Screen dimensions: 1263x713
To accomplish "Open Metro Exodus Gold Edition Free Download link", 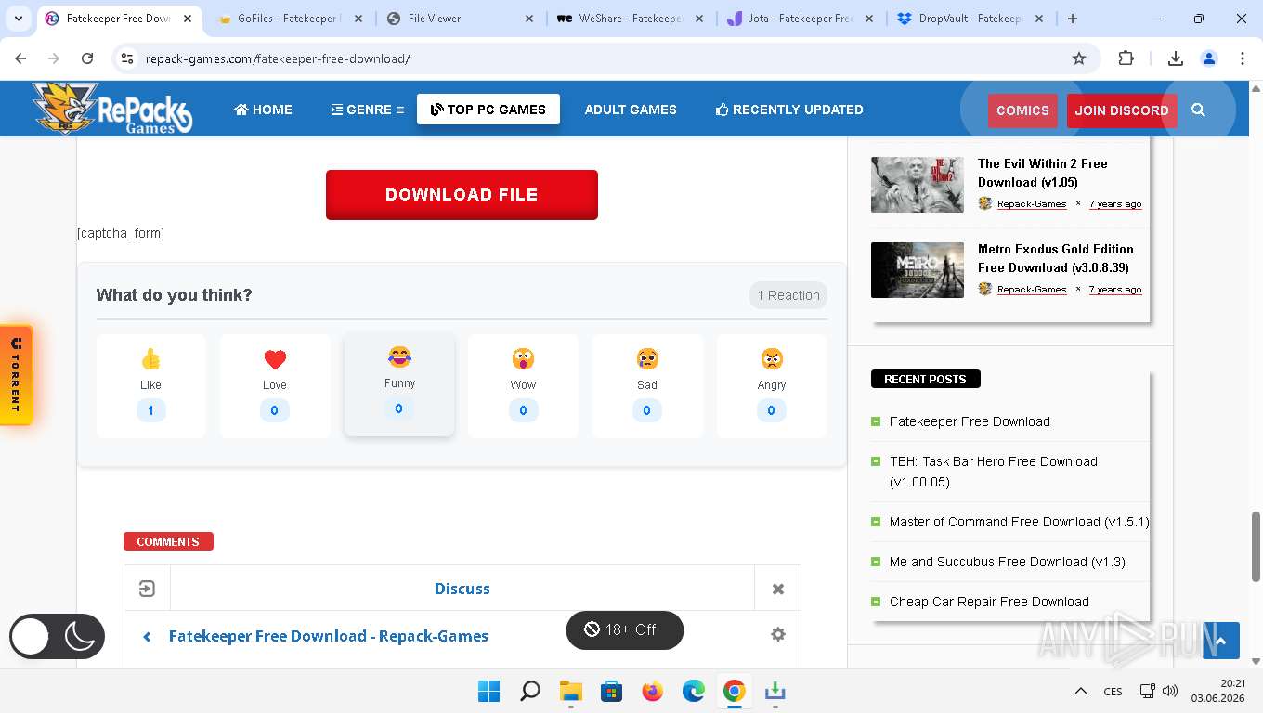I will click(x=1056, y=258).
